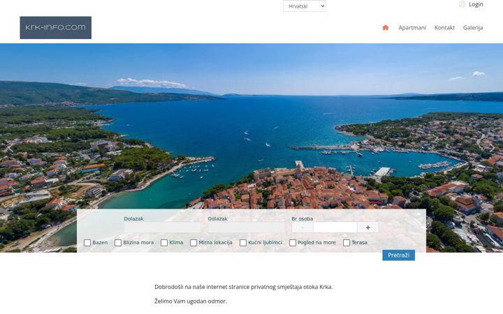Open the Galerija menu item
Viewport: 503px width, 314px height.
pos(473,27)
